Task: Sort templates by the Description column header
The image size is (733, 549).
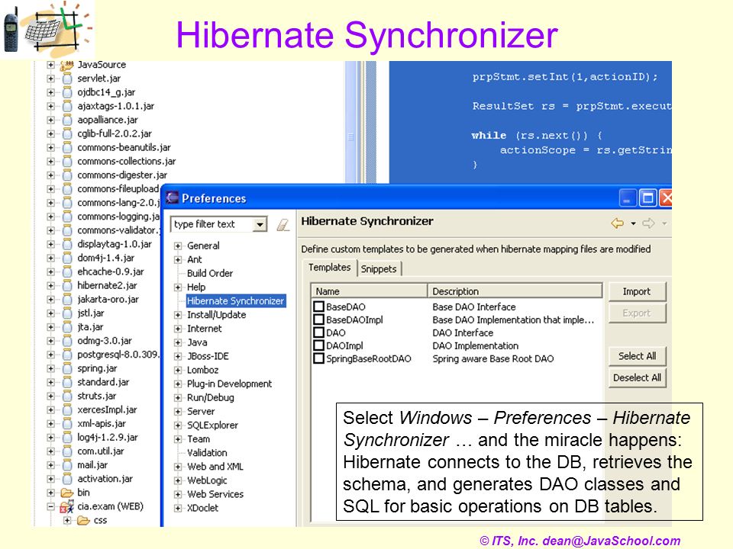Action: click(x=515, y=291)
